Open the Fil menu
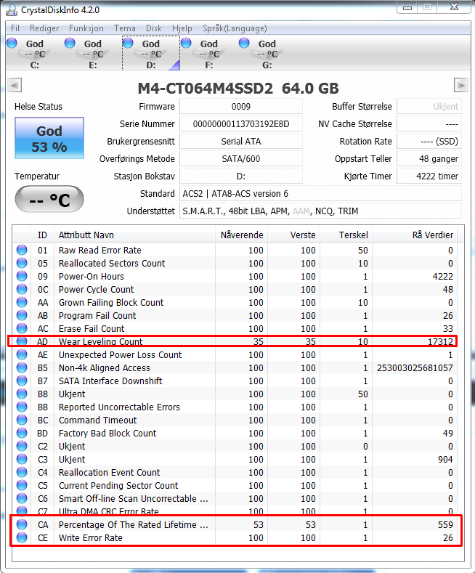 [x=15, y=28]
